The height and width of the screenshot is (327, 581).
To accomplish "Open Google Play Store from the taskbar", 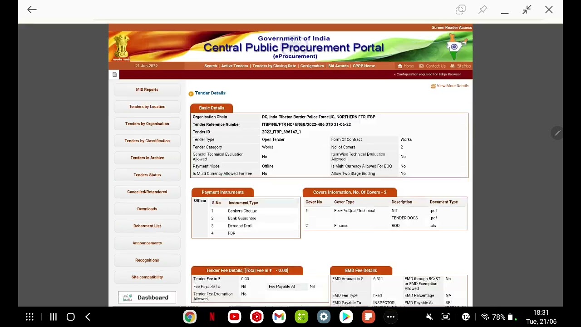I will [x=346, y=317].
